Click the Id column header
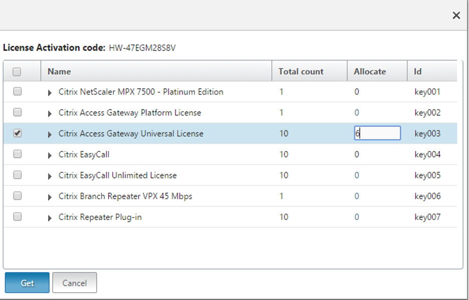The height and width of the screenshot is (300, 469). (417, 71)
